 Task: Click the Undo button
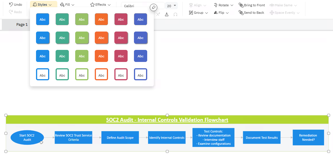(15, 5)
